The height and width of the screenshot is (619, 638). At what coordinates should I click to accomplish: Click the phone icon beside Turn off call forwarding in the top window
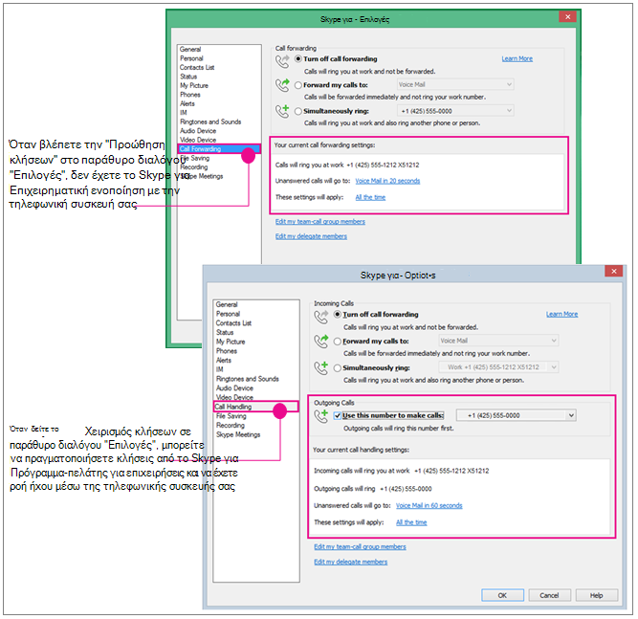coord(282,61)
